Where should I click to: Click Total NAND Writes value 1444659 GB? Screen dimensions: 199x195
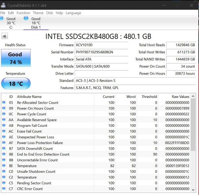click(181, 59)
